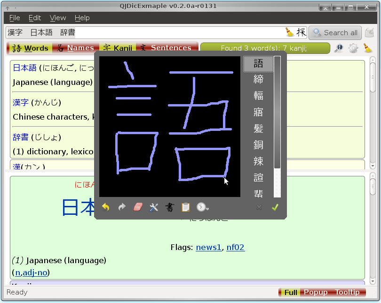
Task: Switch to Popup display mode
Action: (316, 292)
